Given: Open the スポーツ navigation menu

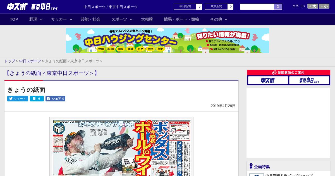Looking at the screenshot, I should point(119,19).
